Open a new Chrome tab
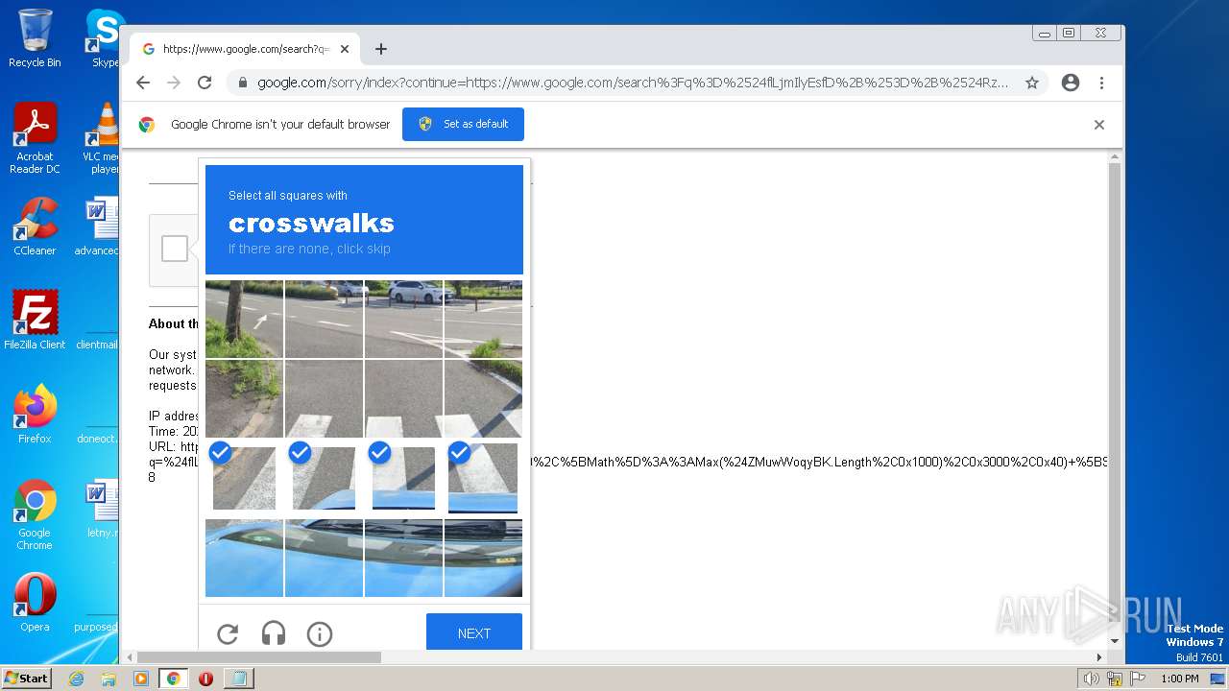Screen dimensions: 1229x691 pyautogui.click(x=381, y=49)
